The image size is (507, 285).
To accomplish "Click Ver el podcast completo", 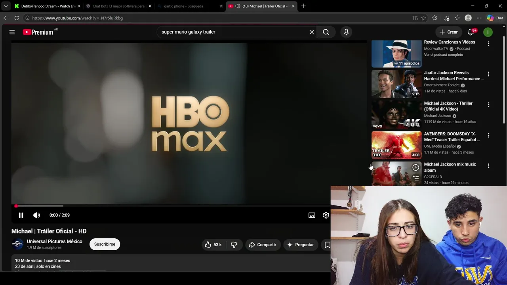I will [x=443, y=55].
